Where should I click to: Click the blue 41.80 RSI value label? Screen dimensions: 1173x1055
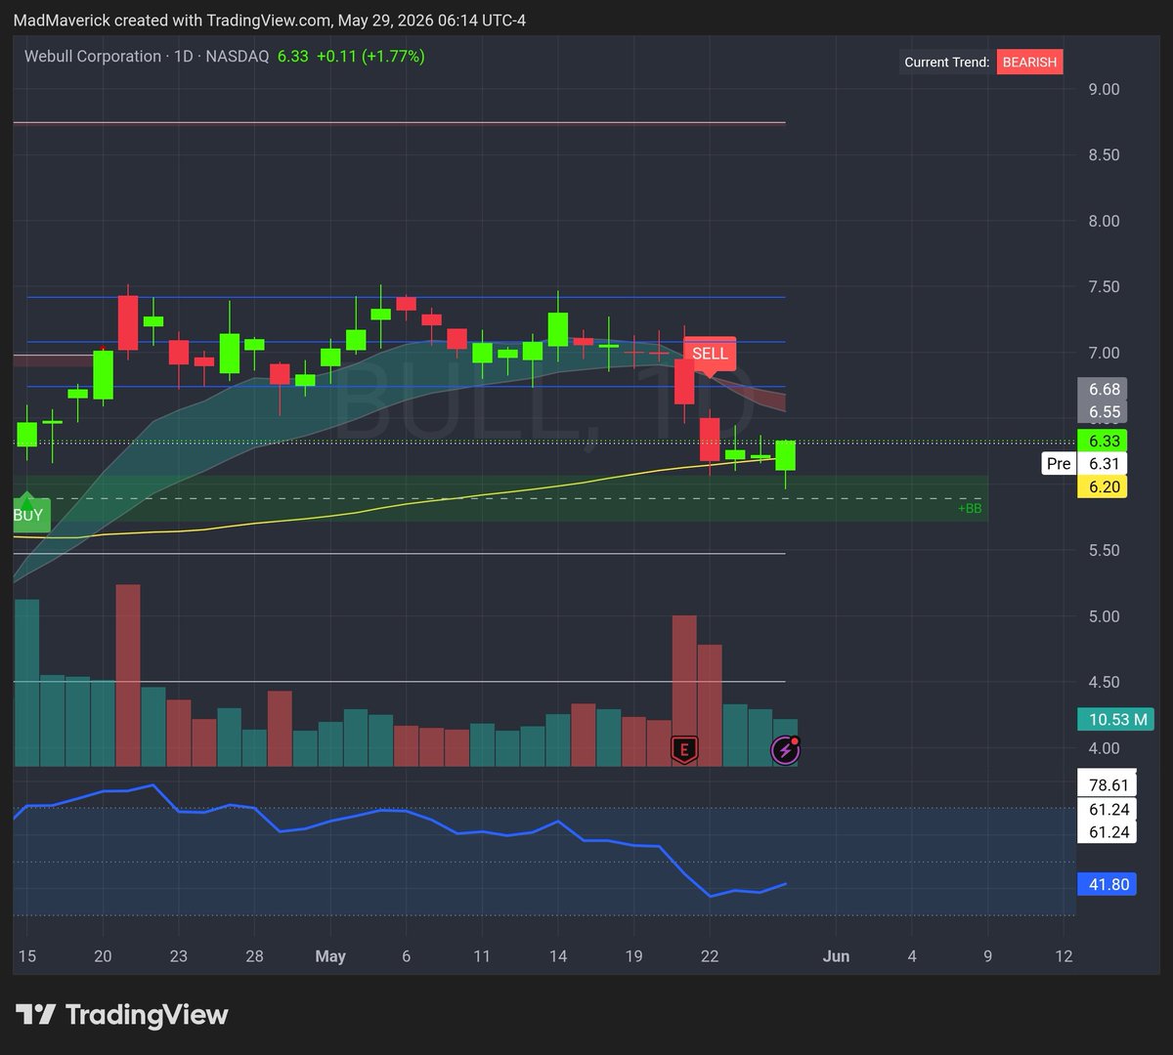pos(1106,885)
